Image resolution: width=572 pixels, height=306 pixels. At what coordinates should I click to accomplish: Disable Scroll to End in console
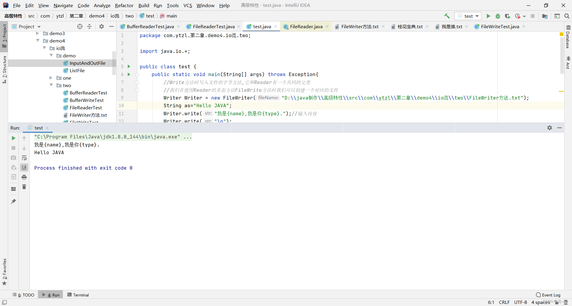[24, 168]
